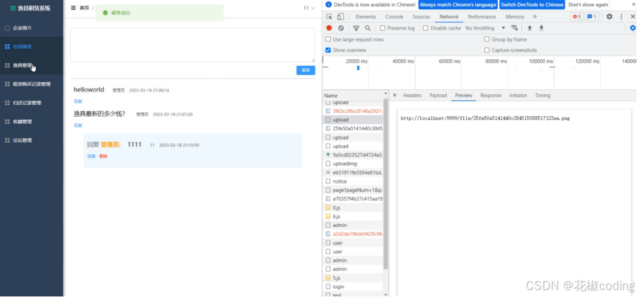Click the blue 留言 submit button
637x297 pixels.
tap(305, 70)
